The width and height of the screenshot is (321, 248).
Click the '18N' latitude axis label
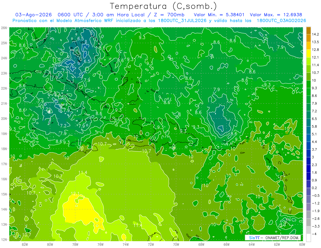point(4,149)
